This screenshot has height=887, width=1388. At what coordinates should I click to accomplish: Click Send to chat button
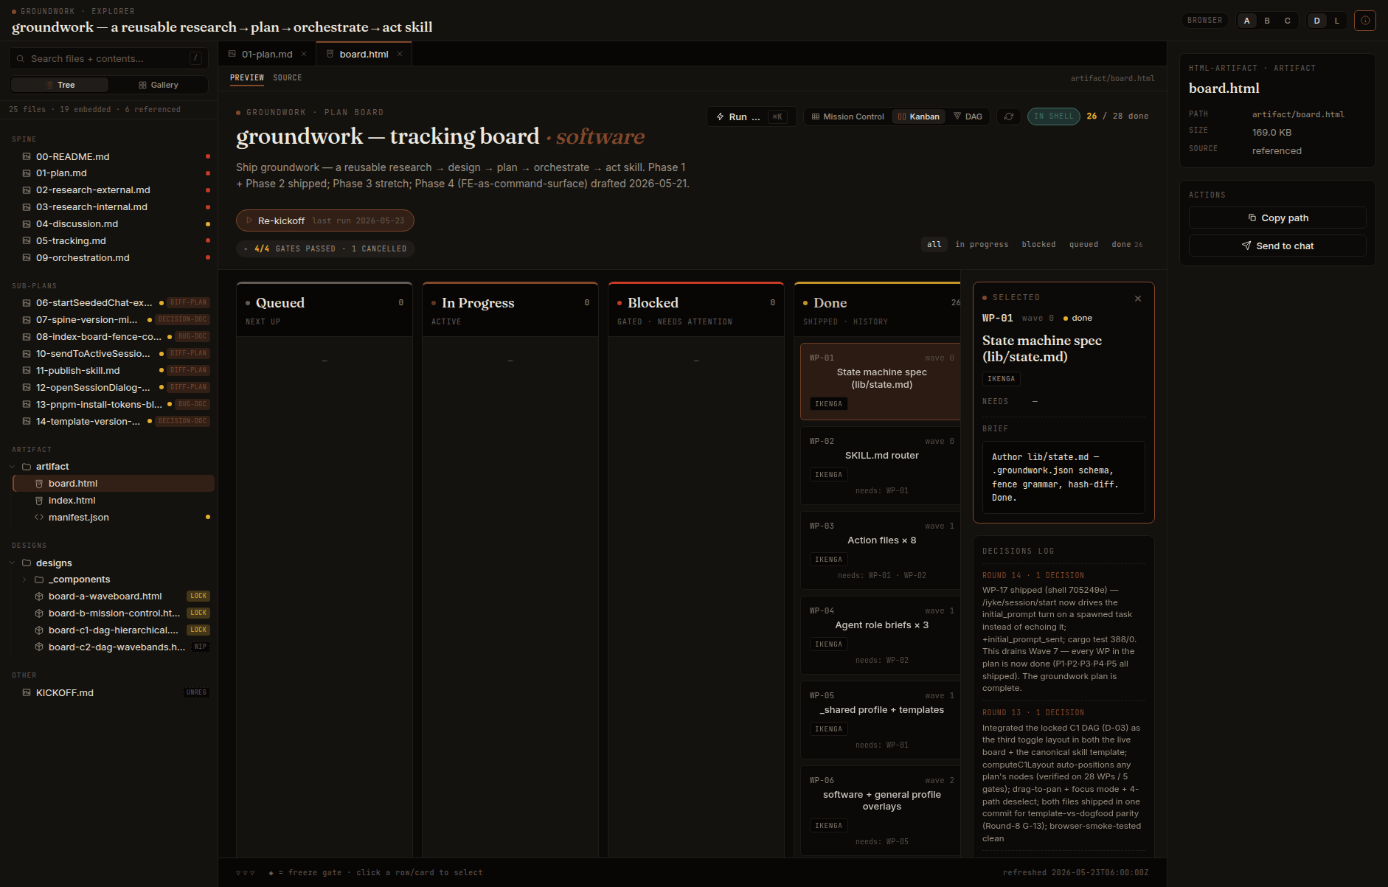coord(1277,246)
